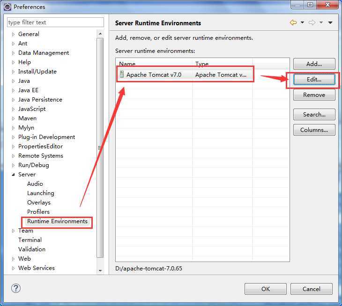Maximize the Preferences window

[x=310, y=5]
